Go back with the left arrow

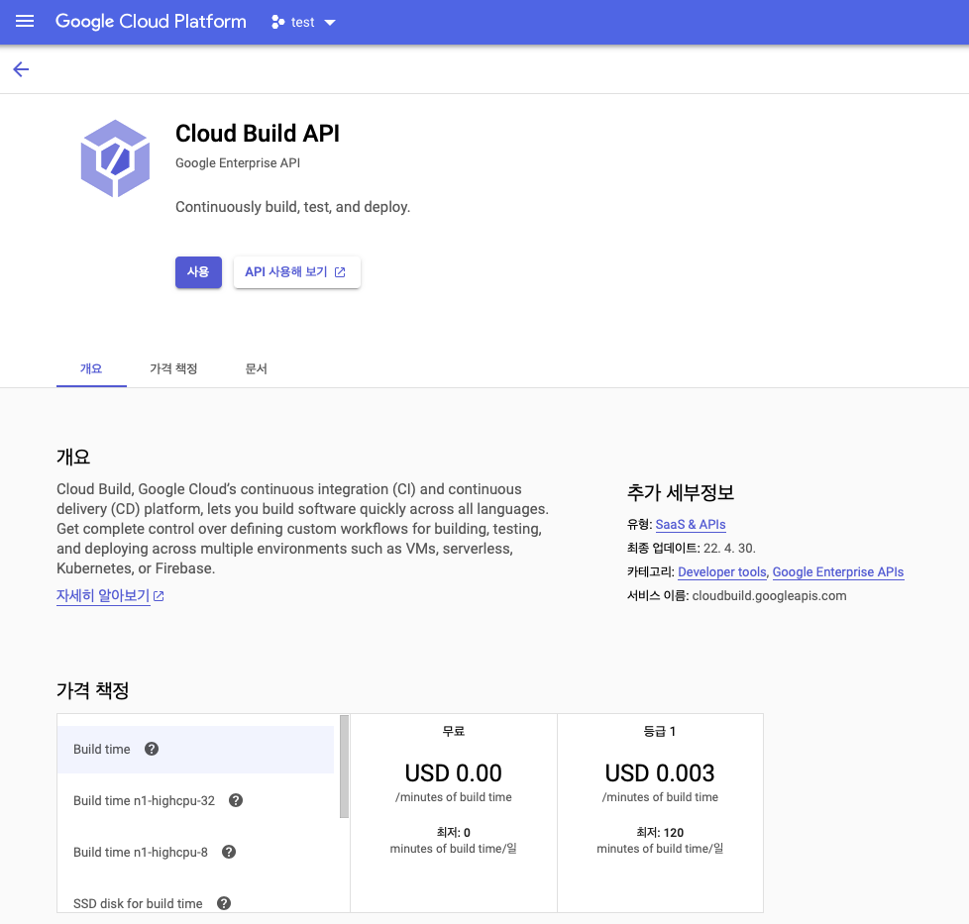coord(21,69)
